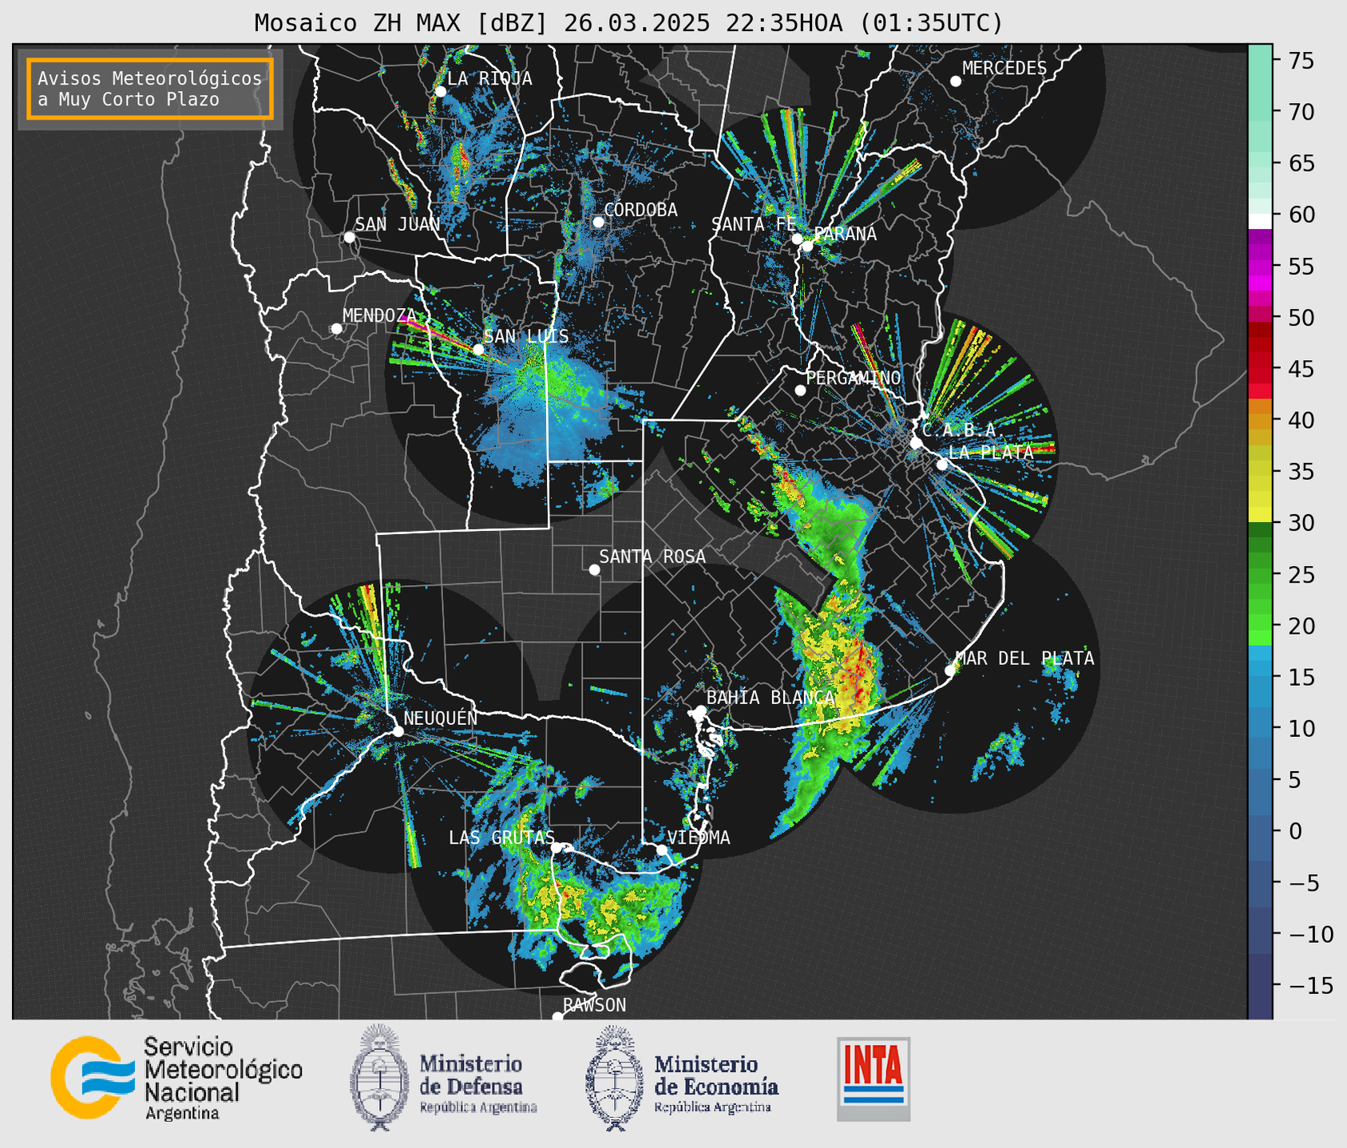Click the Servicio Meteorológico Nacional logo
The height and width of the screenshot is (1148, 1347).
176,1078
